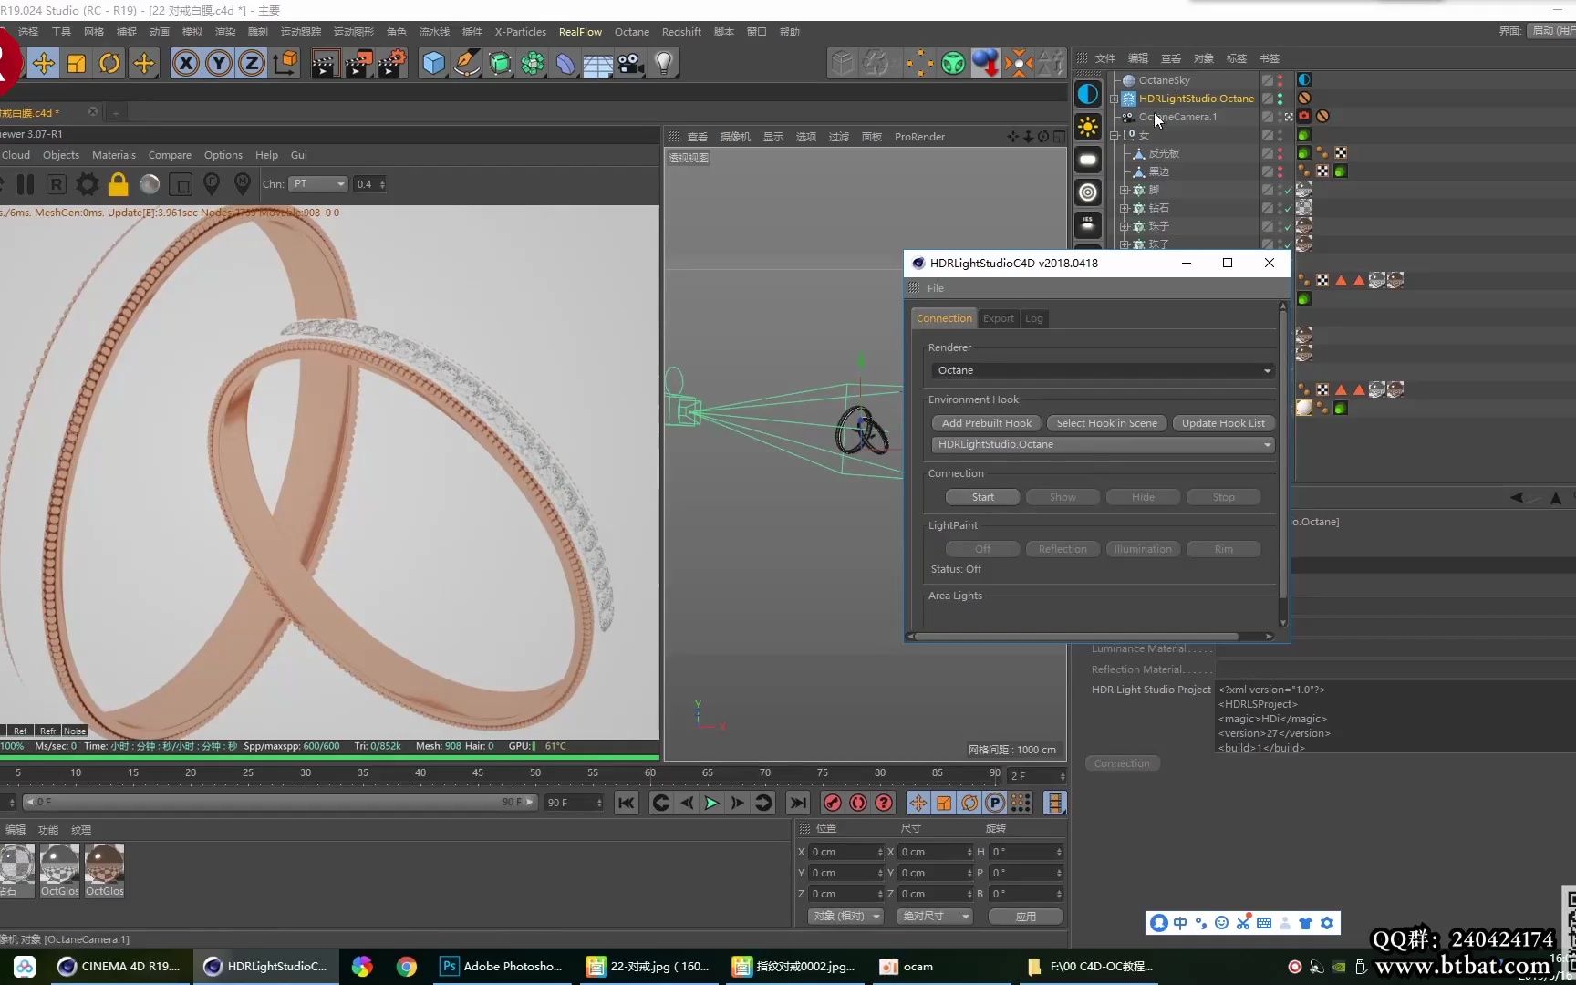Viewport: 1576px width, 985px height.
Task: Click record active objects keyframe button
Action: click(832, 803)
